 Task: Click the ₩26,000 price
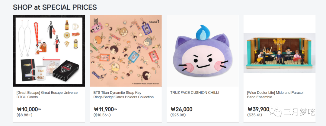pyautogui.click(x=181, y=109)
